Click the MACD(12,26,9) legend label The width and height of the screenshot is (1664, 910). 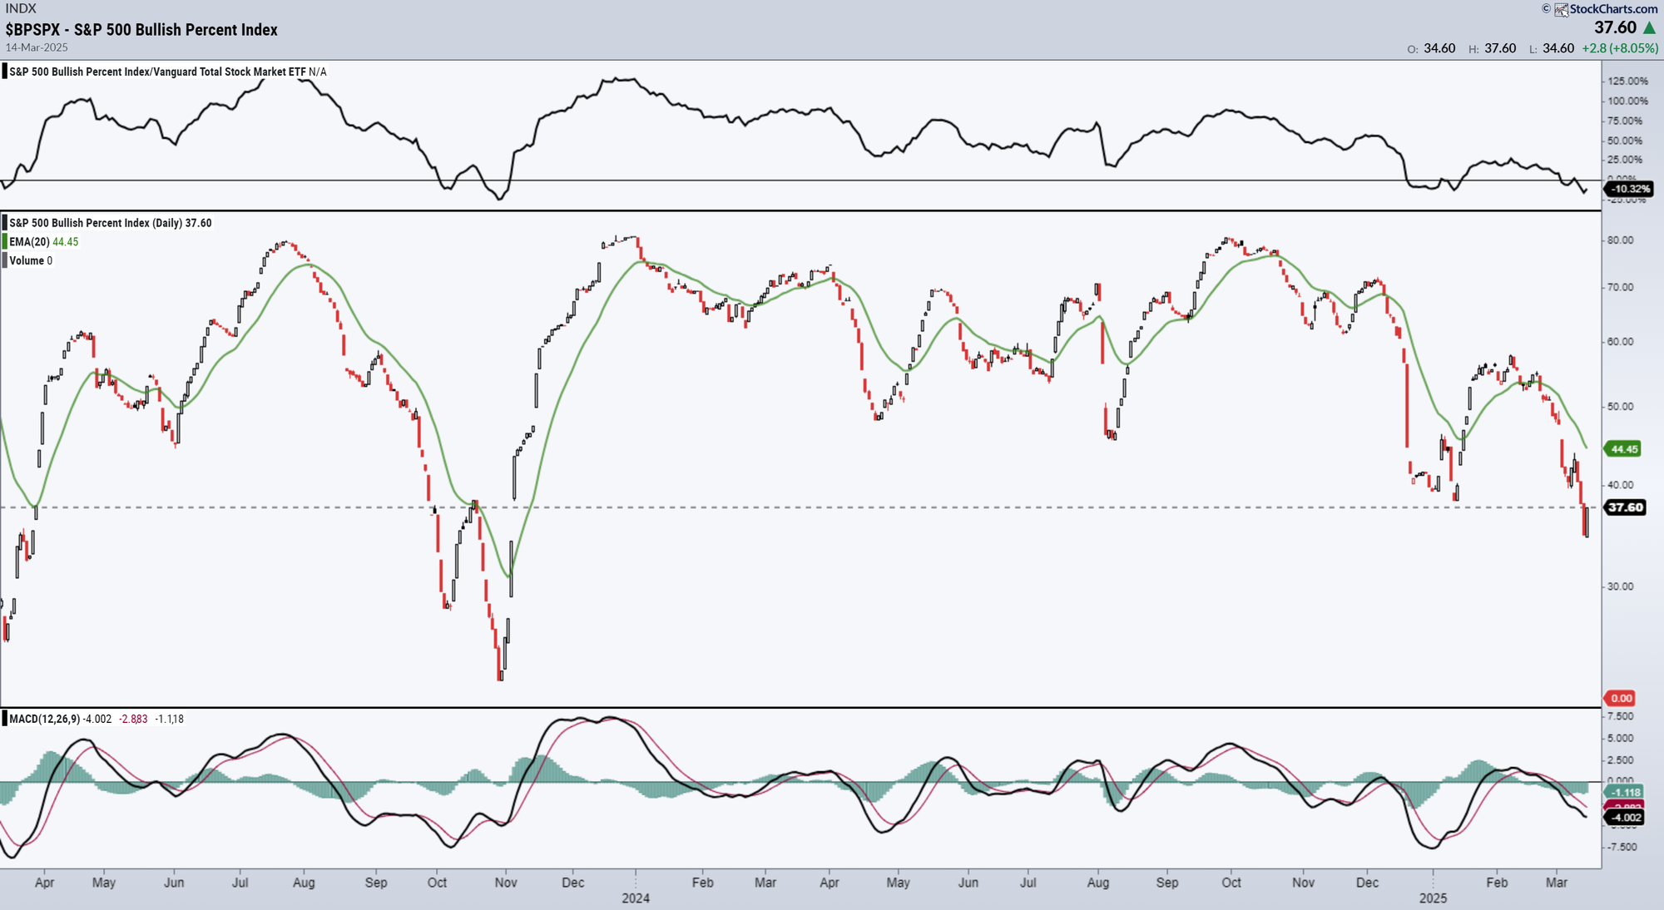[45, 719]
